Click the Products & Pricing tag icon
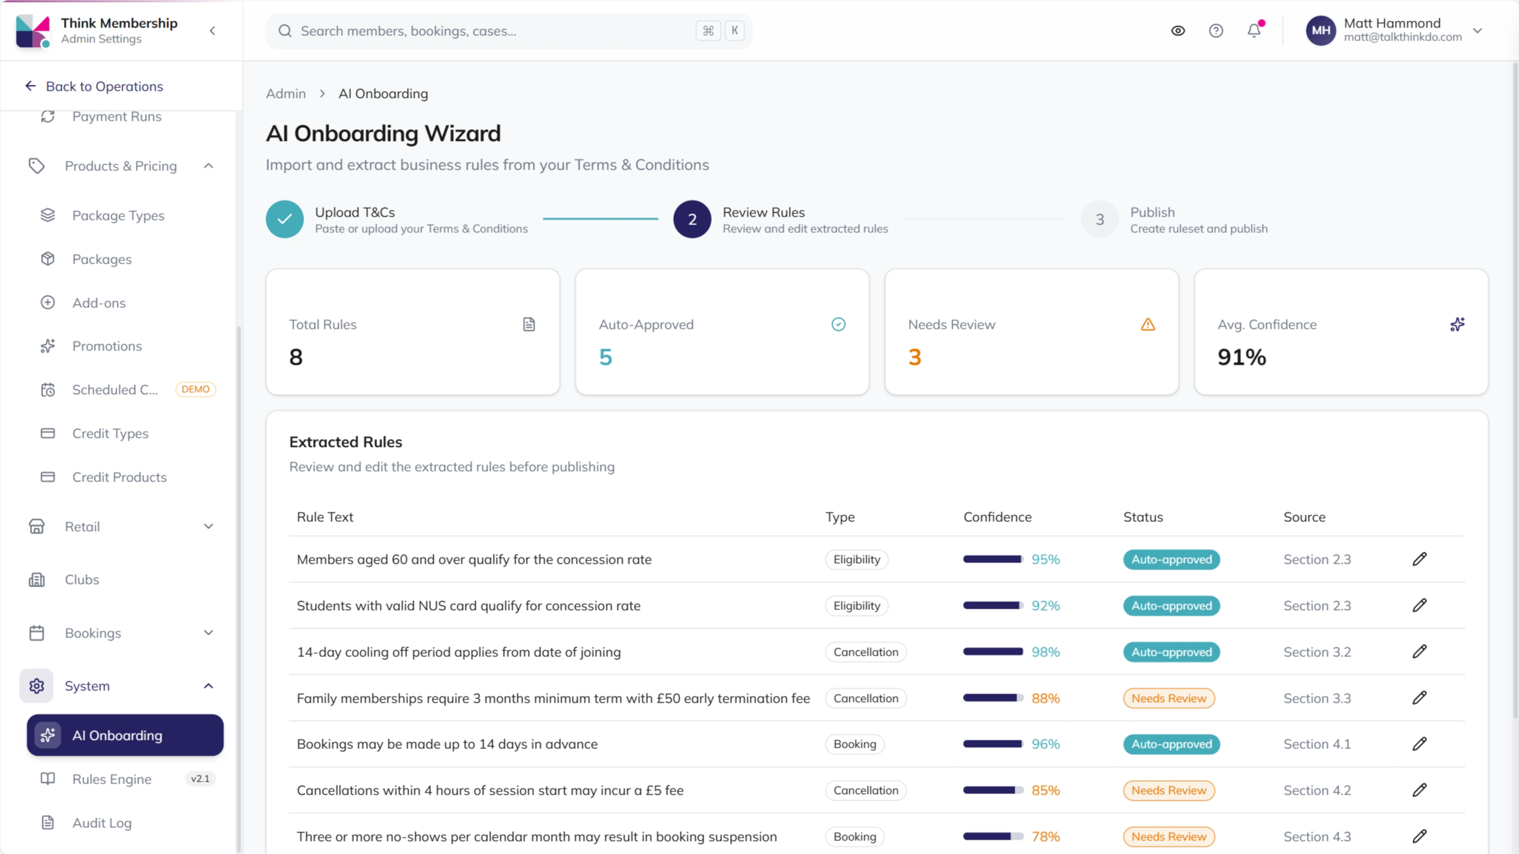The image size is (1519, 854). click(37, 166)
